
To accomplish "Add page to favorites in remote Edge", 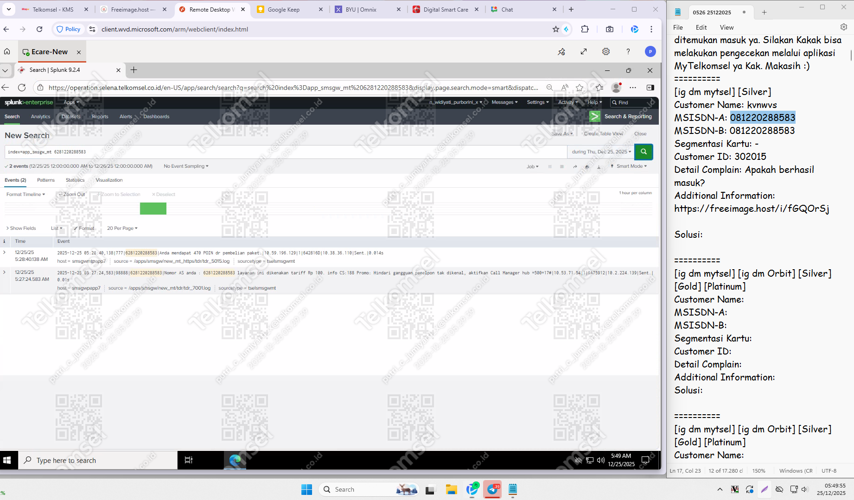I will (580, 88).
